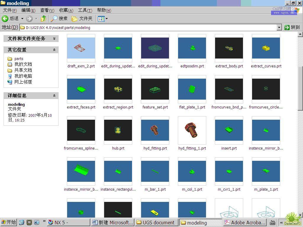This screenshot has width=303, height=227.
Task: Select the hub.prt part file icon
Action: [x=118, y=130]
